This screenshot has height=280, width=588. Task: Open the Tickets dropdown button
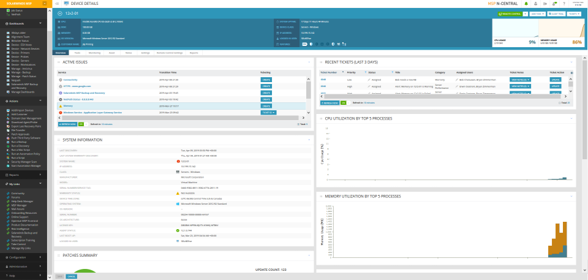coord(574,13)
